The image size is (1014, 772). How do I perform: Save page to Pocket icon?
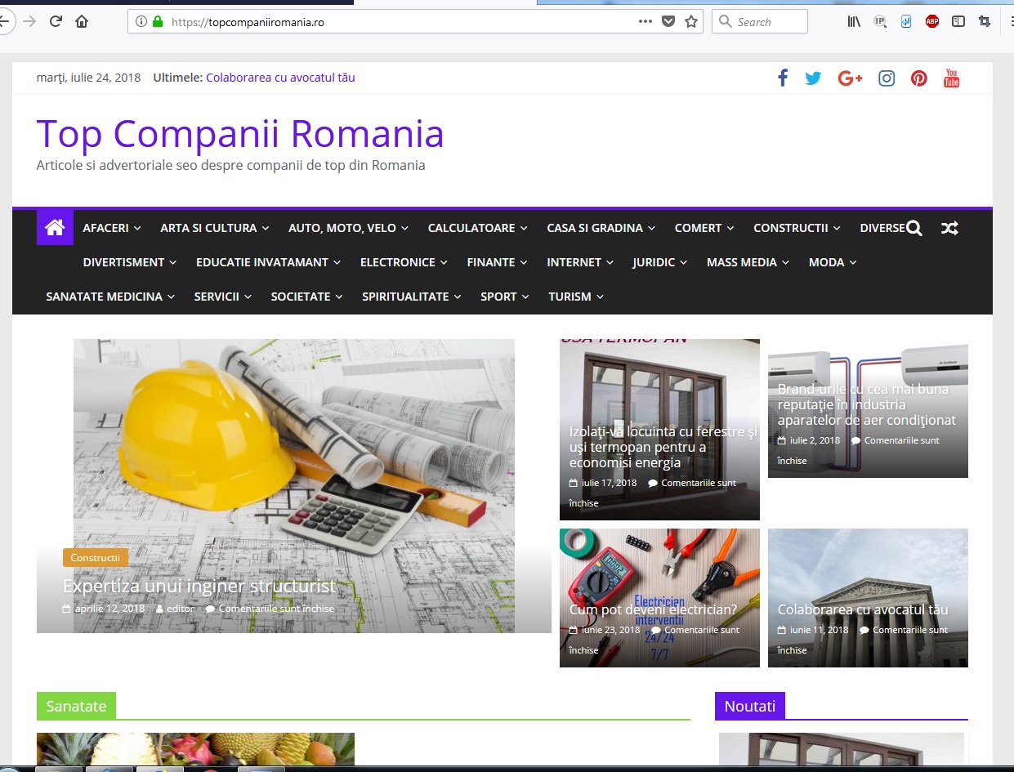click(x=668, y=22)
